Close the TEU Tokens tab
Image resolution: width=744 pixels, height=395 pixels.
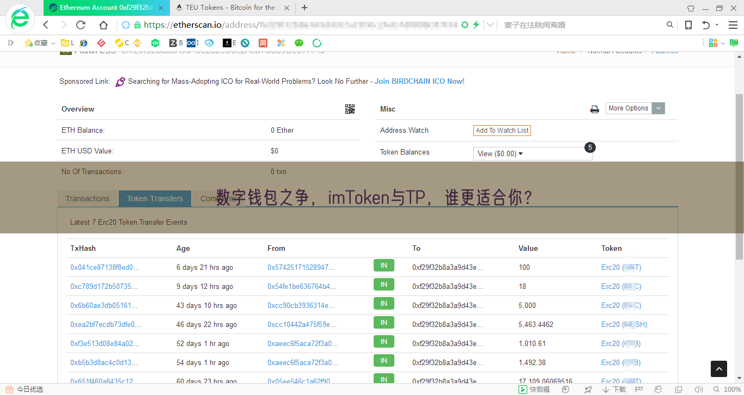coord(287,8)
